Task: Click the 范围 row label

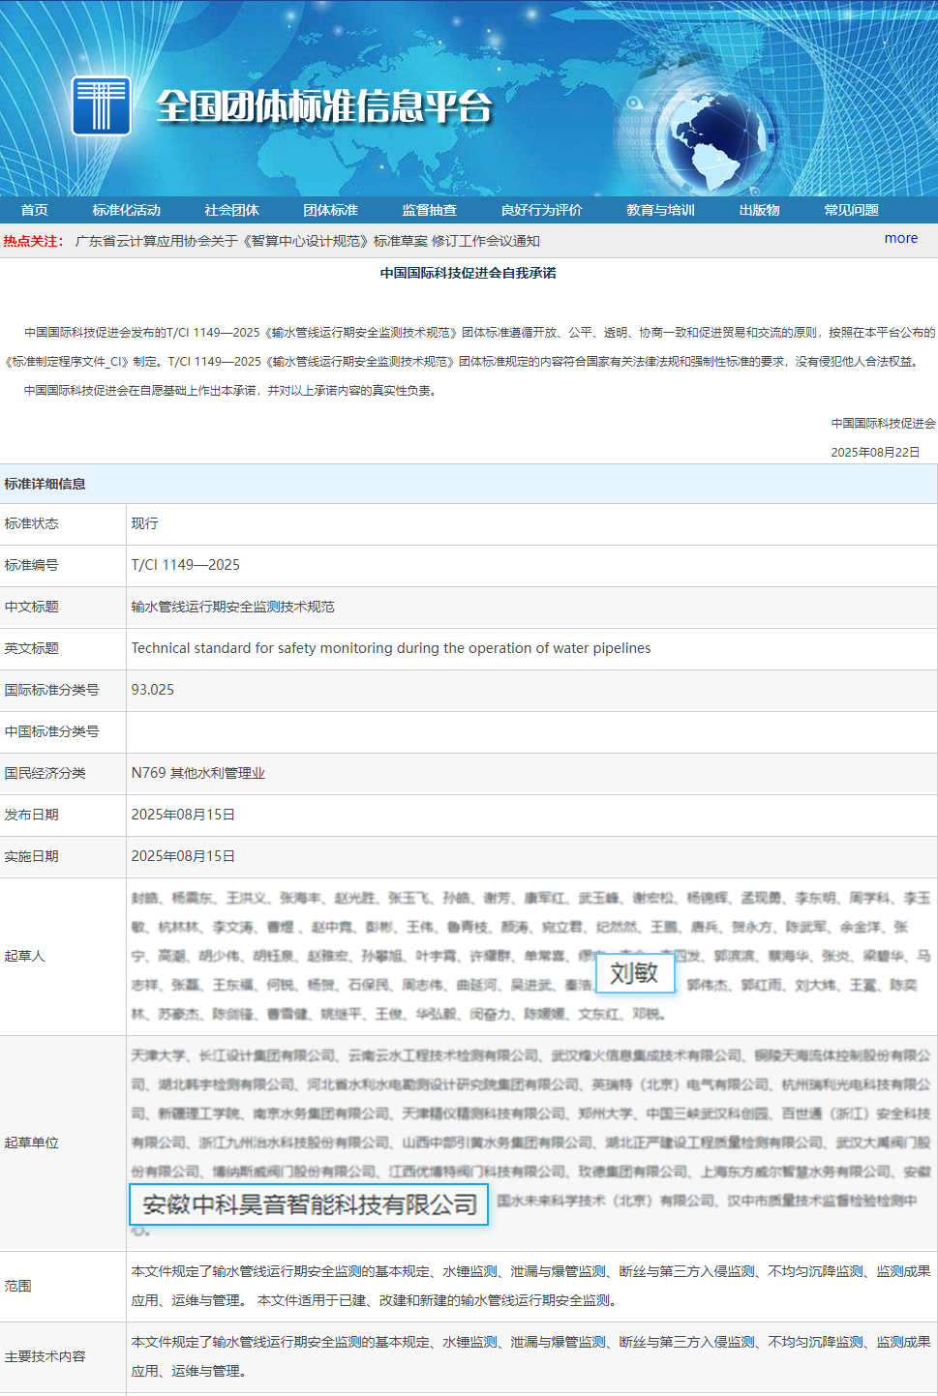Action: coord(18,1286)
